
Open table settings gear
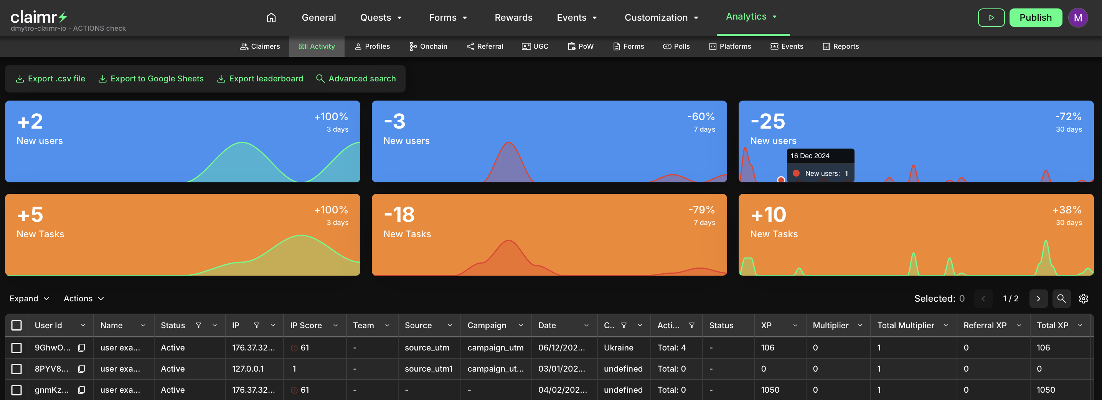[1083, 298]
